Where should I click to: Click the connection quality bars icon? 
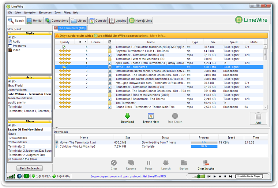point(11,176)
